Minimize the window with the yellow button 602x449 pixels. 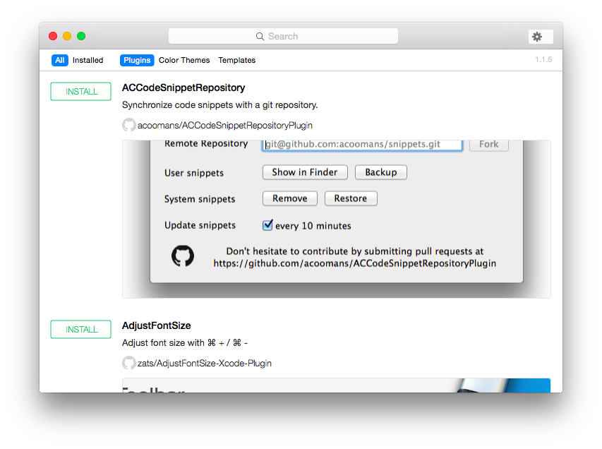[x=67, y=36]
